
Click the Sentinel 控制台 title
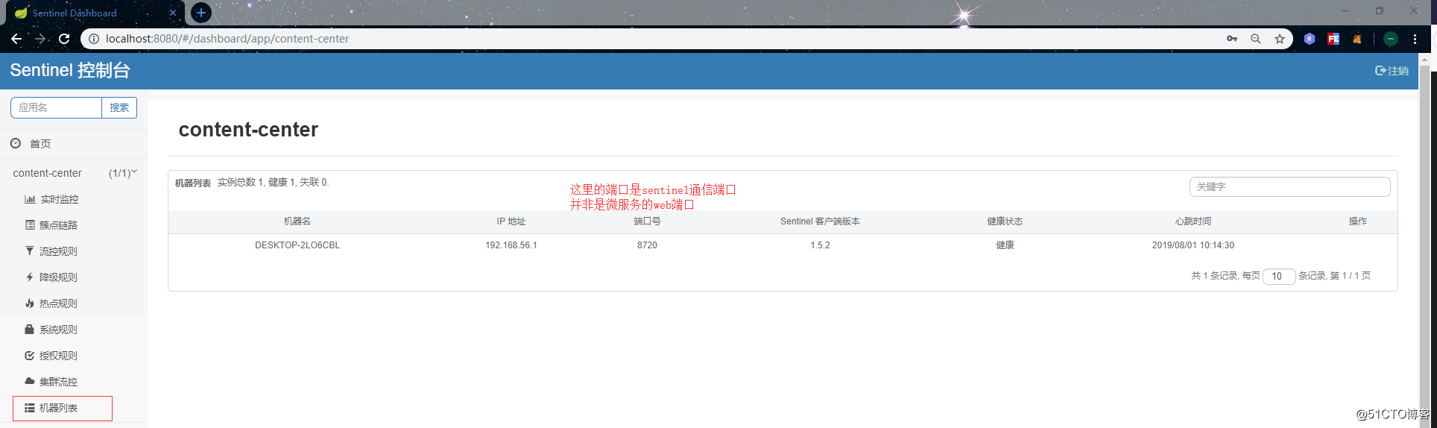click(70, 70)
